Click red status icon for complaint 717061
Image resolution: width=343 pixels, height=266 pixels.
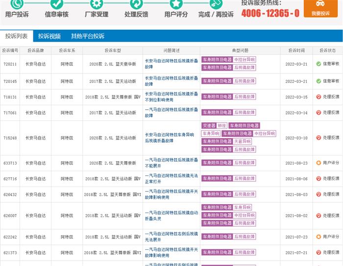pyautogui.click(x=318, y=113)
